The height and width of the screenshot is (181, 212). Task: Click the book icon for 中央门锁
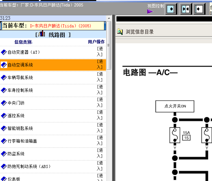coord(4,103)
